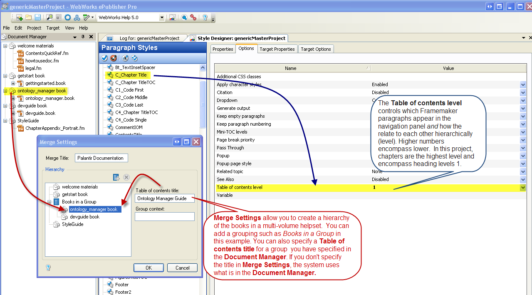The width and height of the screenshot is (532, 295).
Task: Open Table of contents level value dropdown
Action: point(523,188)
